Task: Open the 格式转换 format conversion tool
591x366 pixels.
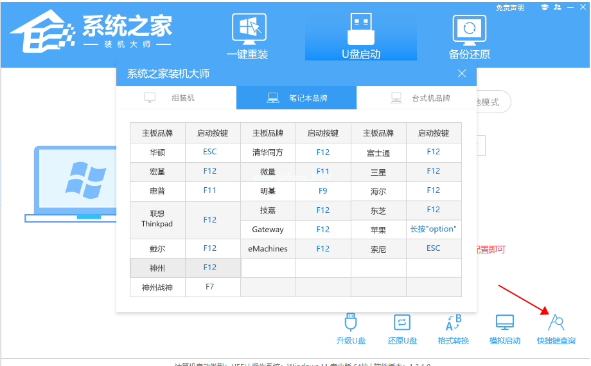Action: tap(453, 328)
